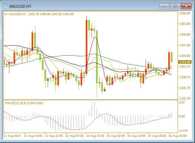Click the 11 Aug 14:00 time label
This screenshot has width=195, height=143.
coord(33,136)
